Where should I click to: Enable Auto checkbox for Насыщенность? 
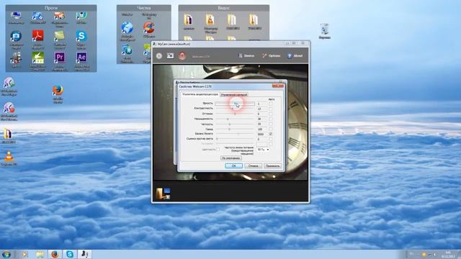(271, 119)
